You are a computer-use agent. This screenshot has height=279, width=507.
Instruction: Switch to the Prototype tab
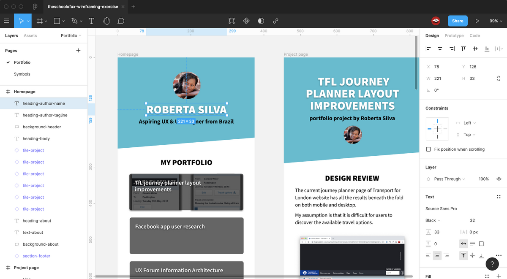[454, 35]
